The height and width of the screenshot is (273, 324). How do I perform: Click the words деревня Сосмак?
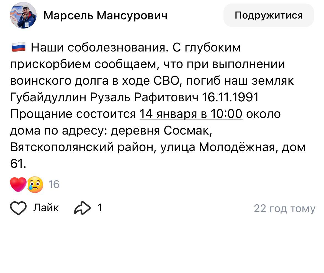(x=161, y=131)
